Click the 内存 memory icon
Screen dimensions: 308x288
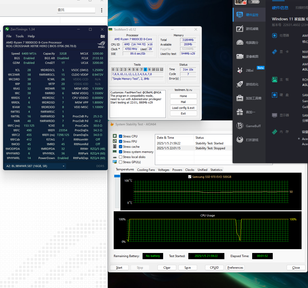pos(274,132)
